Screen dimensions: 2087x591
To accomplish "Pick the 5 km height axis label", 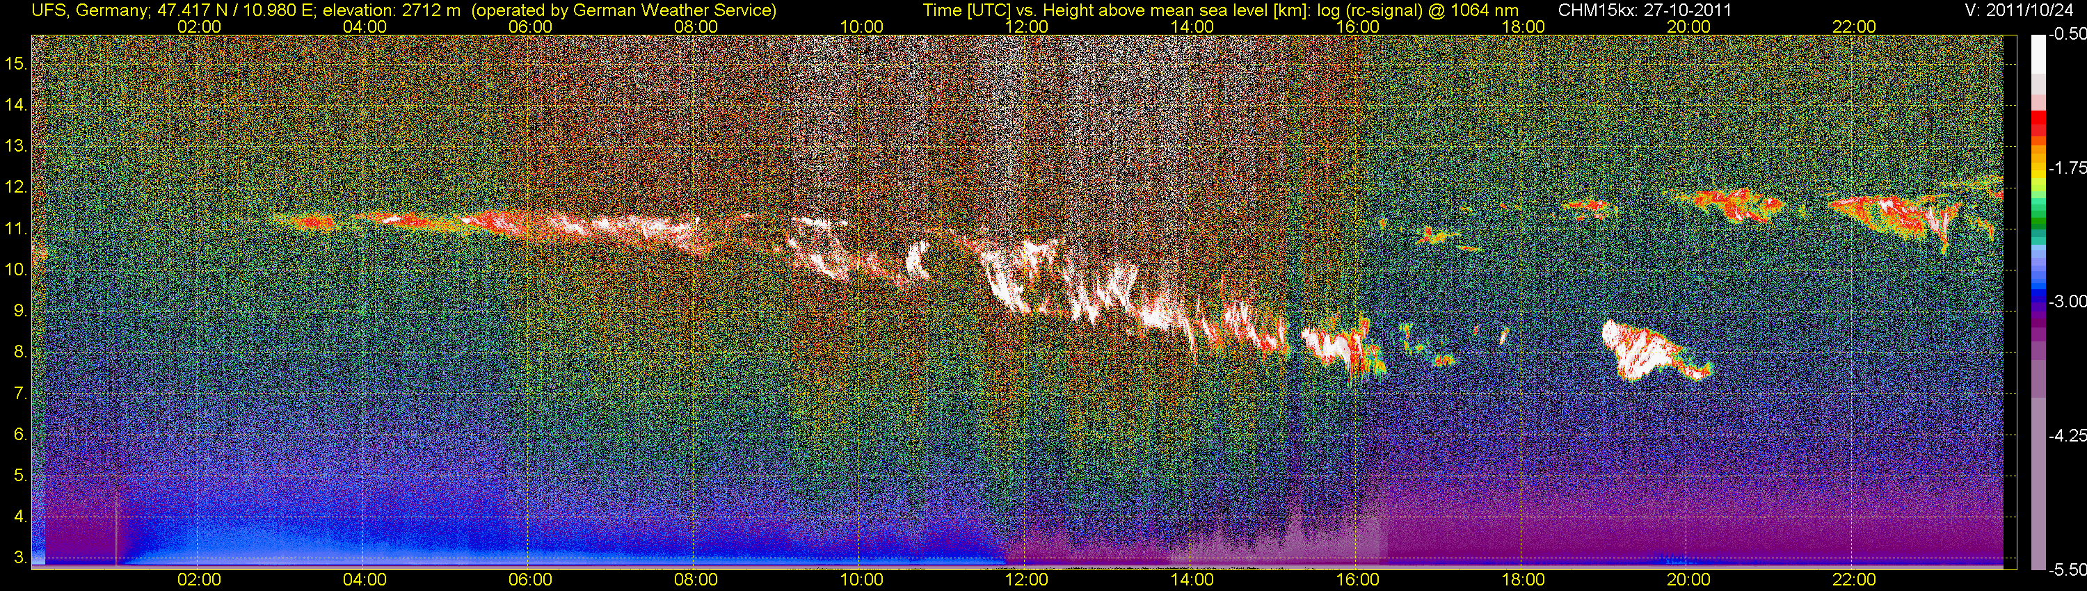I will 20,476.
